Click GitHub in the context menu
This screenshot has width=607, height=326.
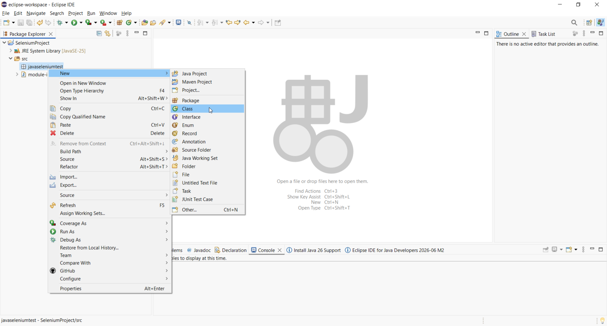pos(110,271)
